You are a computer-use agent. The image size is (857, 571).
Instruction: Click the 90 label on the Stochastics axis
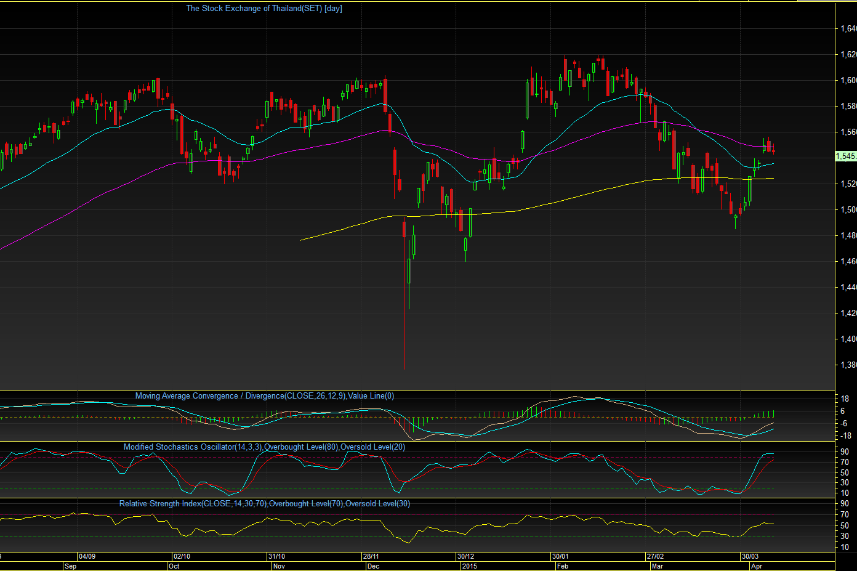[x=845, y=452]
